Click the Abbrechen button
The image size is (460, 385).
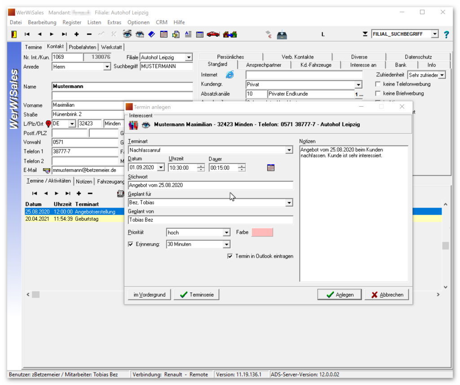point(387,295)
